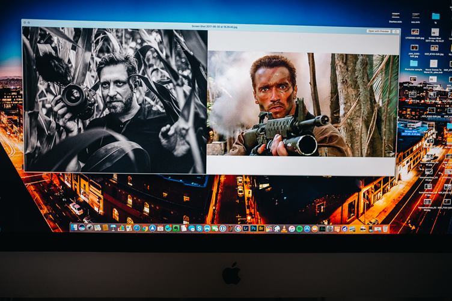This screenshot has height=301, width=452.
Task: Launch Google Chrome from the Dock
Action: [145, 228]
